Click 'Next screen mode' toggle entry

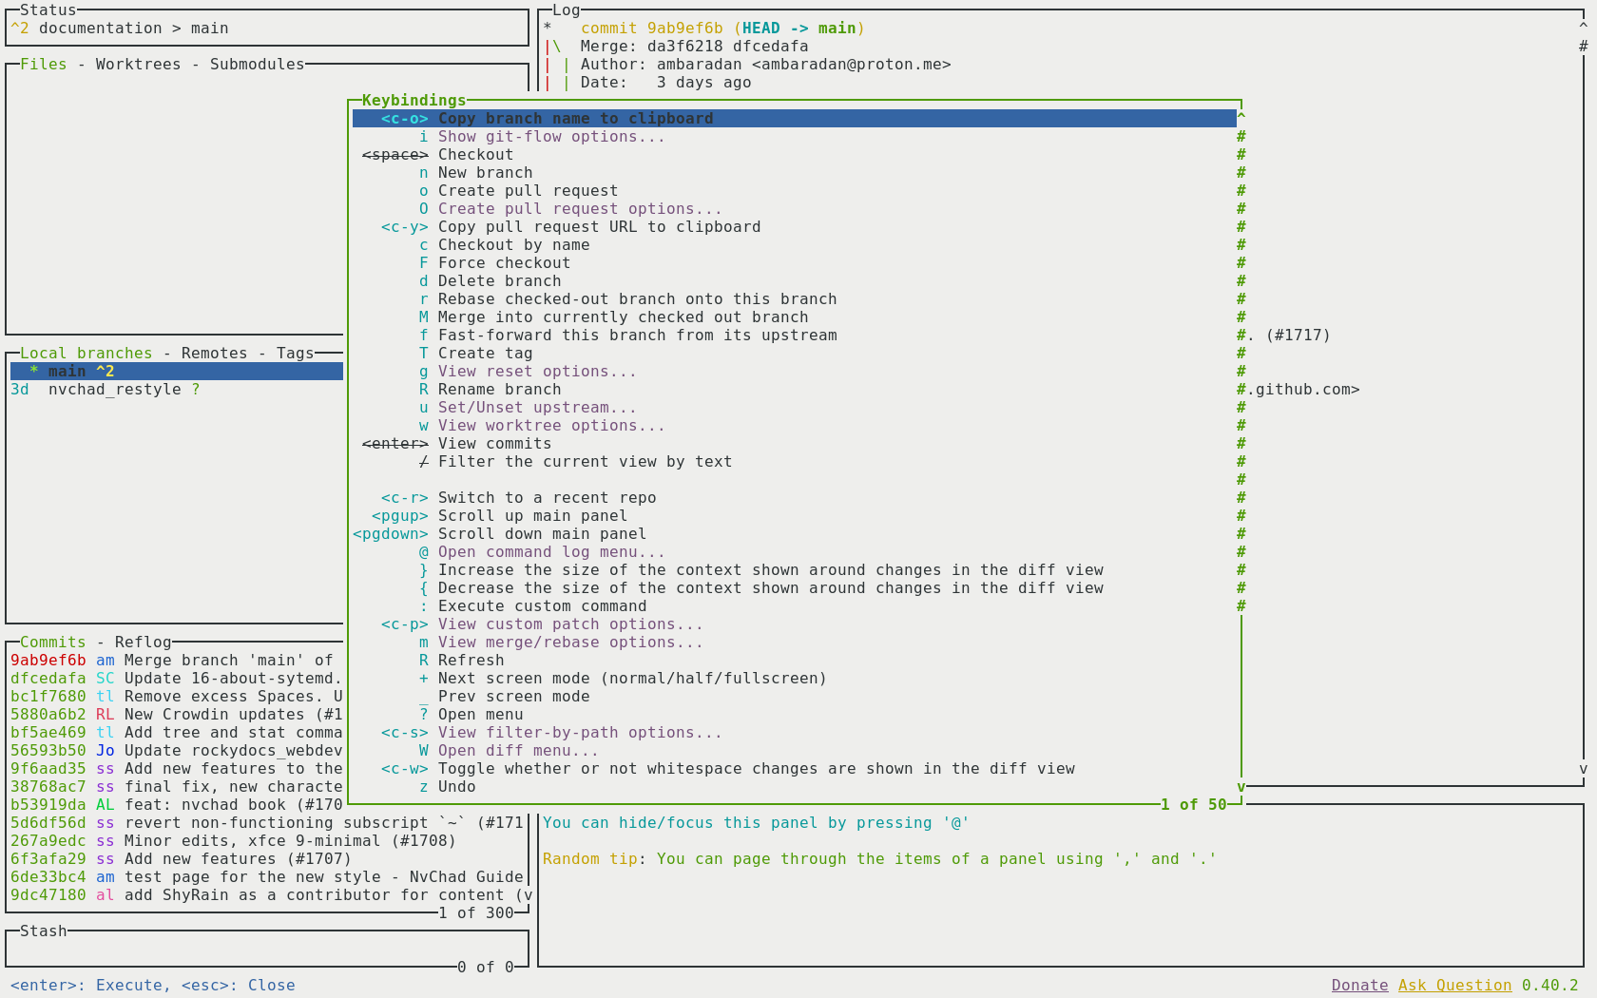(632, 679)
